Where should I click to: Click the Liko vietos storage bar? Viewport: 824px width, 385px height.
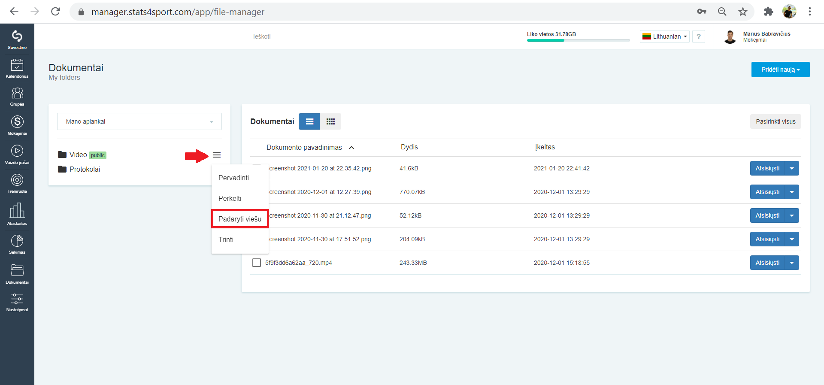(578, 40)
